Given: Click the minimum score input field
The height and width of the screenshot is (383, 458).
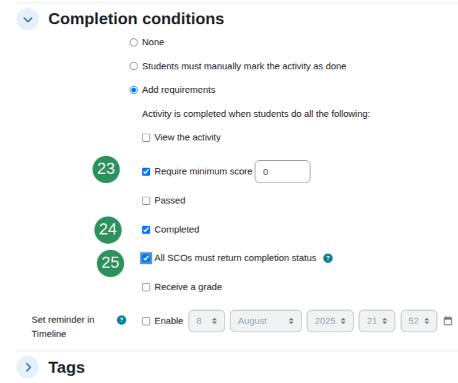Looking at the screenshot, I should tap(282, 171).
